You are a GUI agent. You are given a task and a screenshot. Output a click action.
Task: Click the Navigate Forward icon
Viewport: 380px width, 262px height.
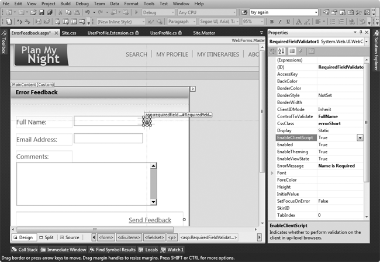[x=126, y=12]
